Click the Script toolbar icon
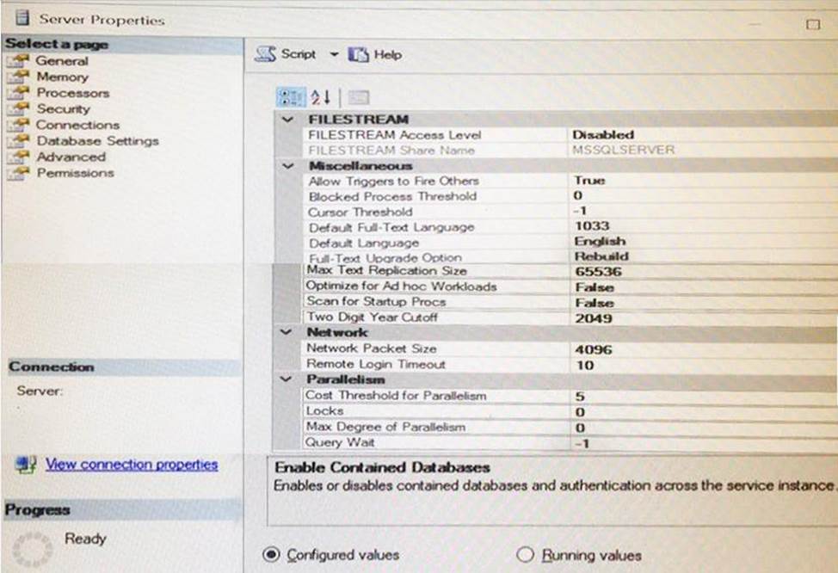838x573 pixels. (266, 54)
